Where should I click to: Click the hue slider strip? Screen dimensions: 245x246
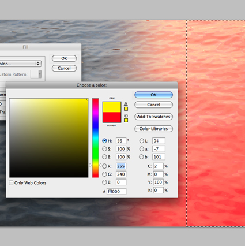pyautogui.click(x=95, y=138)
